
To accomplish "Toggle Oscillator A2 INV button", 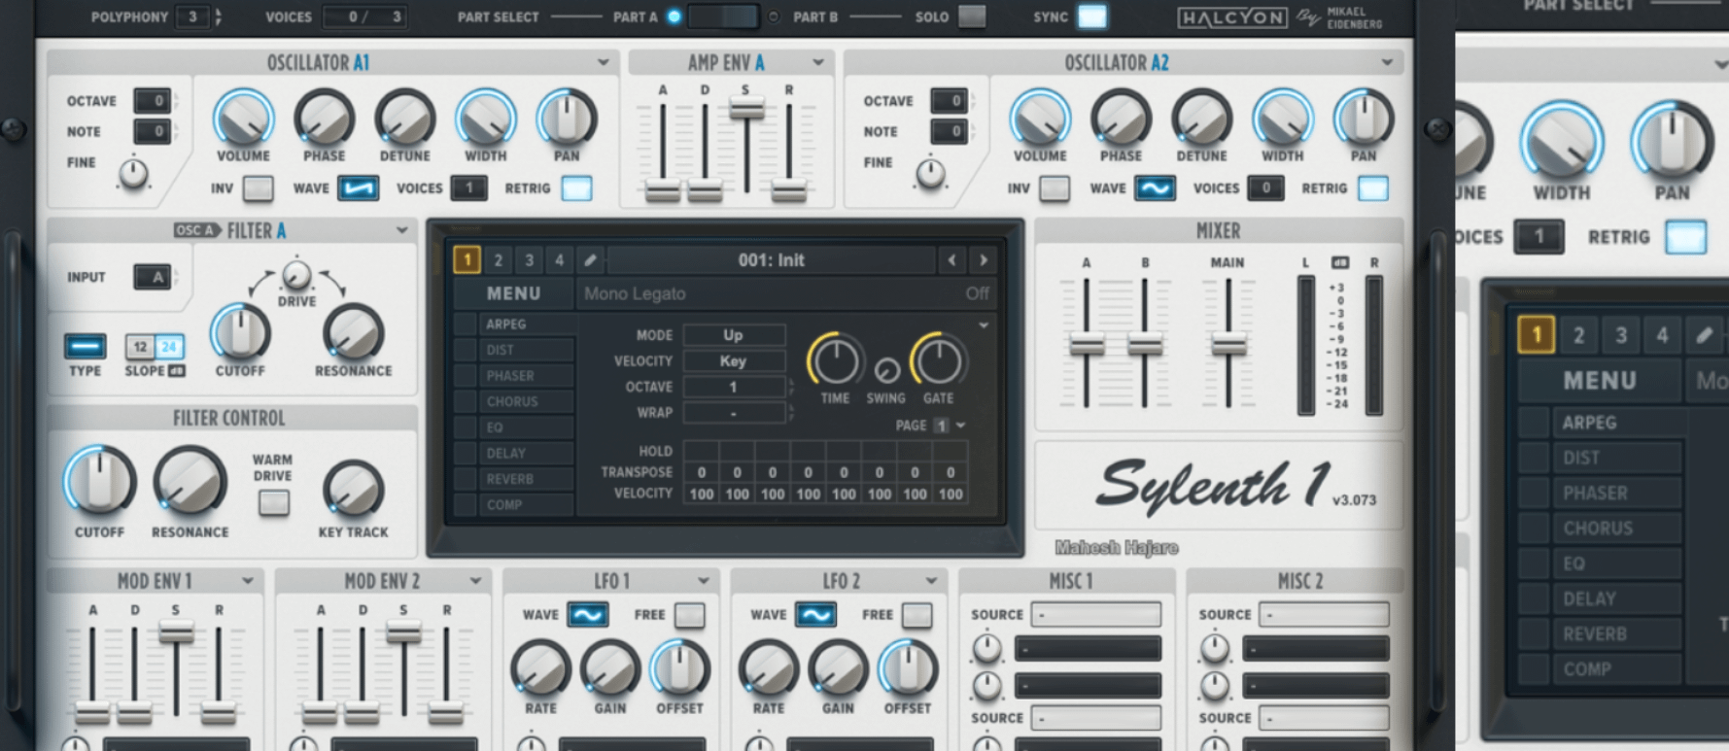I will [1055, 188].
